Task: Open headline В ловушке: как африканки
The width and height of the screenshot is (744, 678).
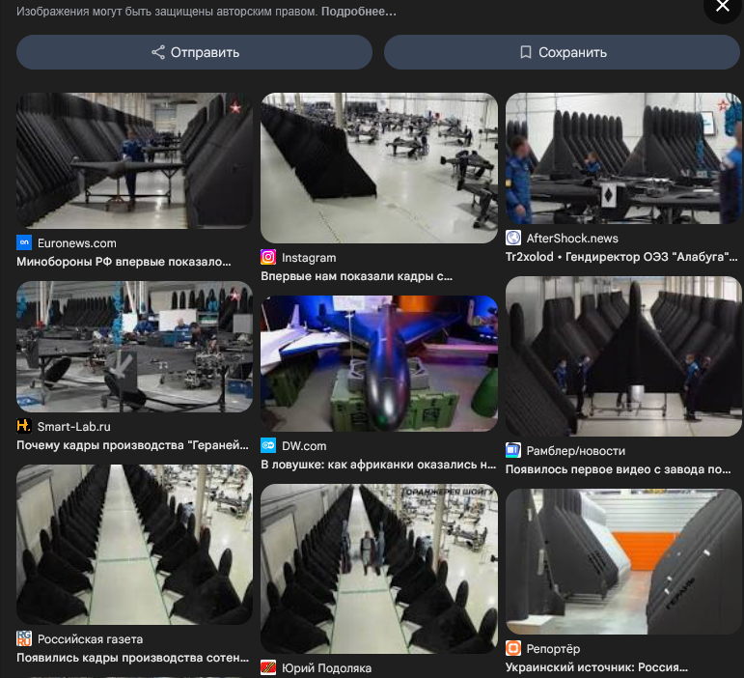Action: (x=378, y=465)
